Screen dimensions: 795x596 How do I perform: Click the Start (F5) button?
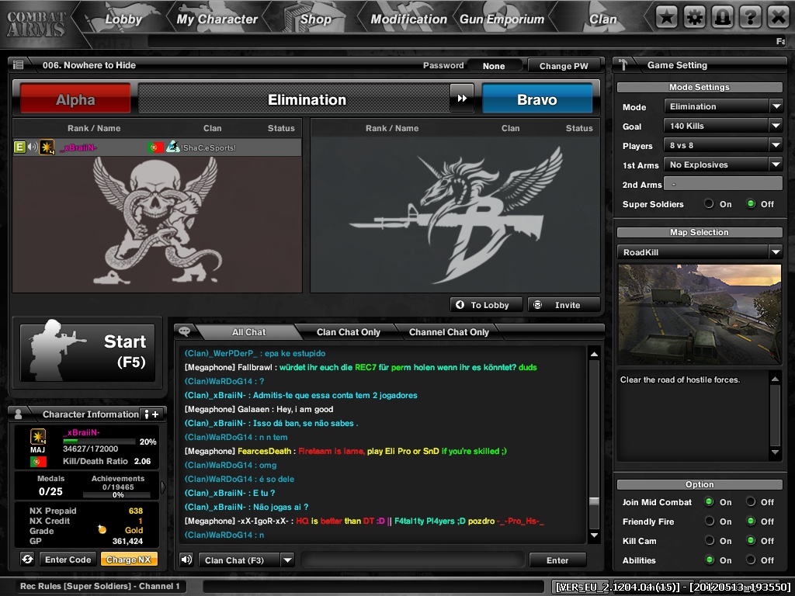[x=87, y=352]
